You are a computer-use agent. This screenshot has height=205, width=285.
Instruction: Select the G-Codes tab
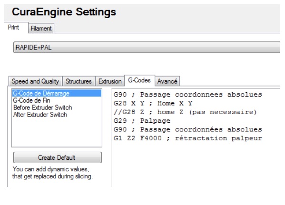(139, 80)
